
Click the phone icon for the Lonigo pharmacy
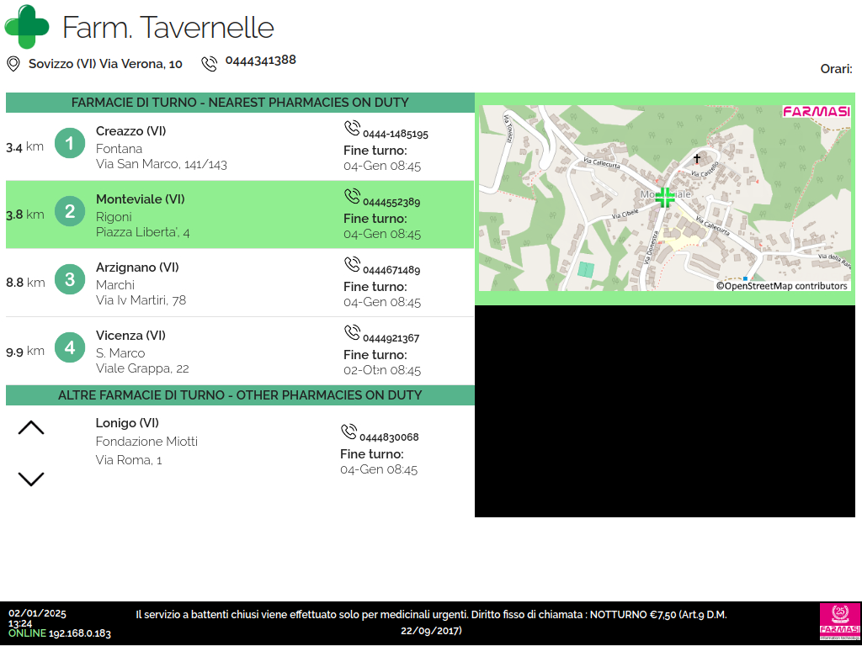click(349, 432)
